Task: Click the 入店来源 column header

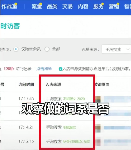Action: pos(53,84)
